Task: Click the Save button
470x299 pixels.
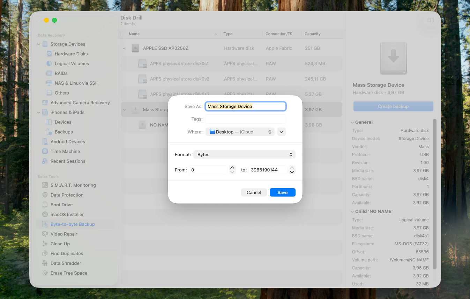Action: coord(283,192)
